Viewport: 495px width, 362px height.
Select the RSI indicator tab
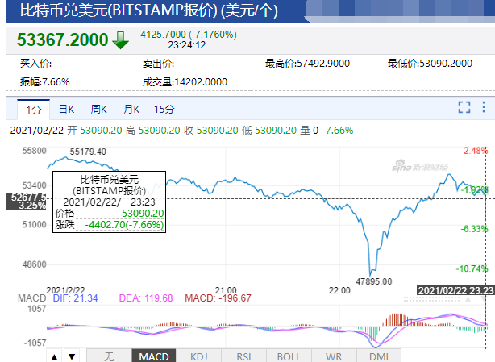click(243, 356)
